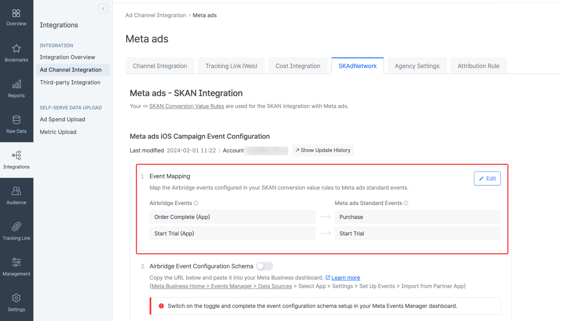
Task: Open Raw Data database icon
Action: [16, 120]
